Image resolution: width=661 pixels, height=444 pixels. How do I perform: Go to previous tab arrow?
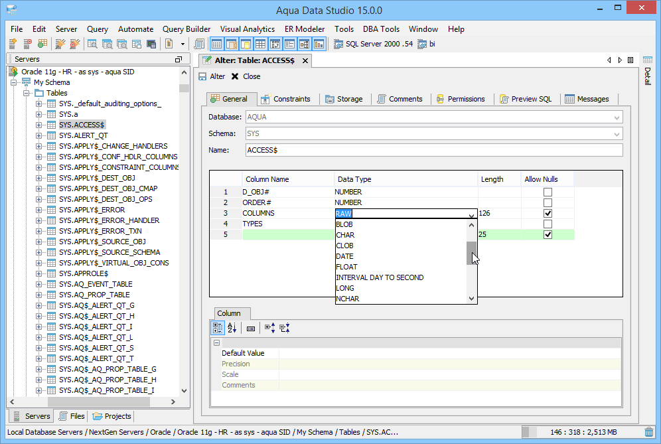(x=609, y=60)
